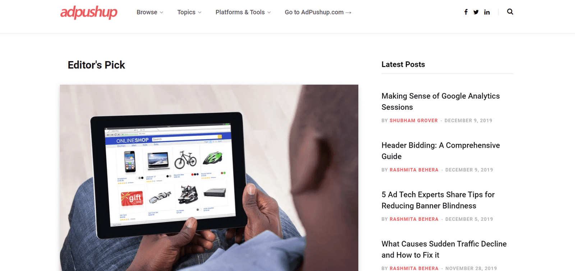Open What Causes Sudden Traffic Decline post

coord(444,249)
